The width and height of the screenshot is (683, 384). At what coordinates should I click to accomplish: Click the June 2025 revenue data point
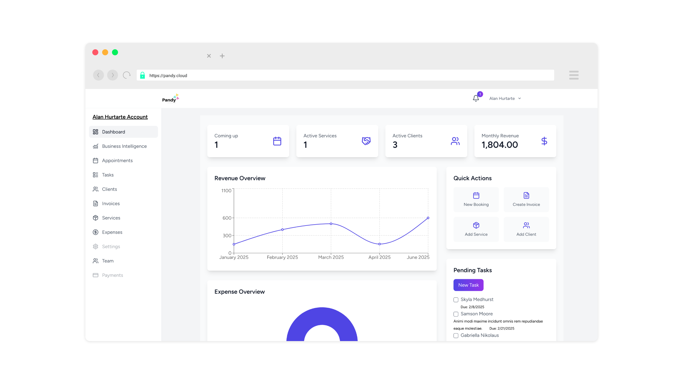pyautogui.click(x=428, y=218)
